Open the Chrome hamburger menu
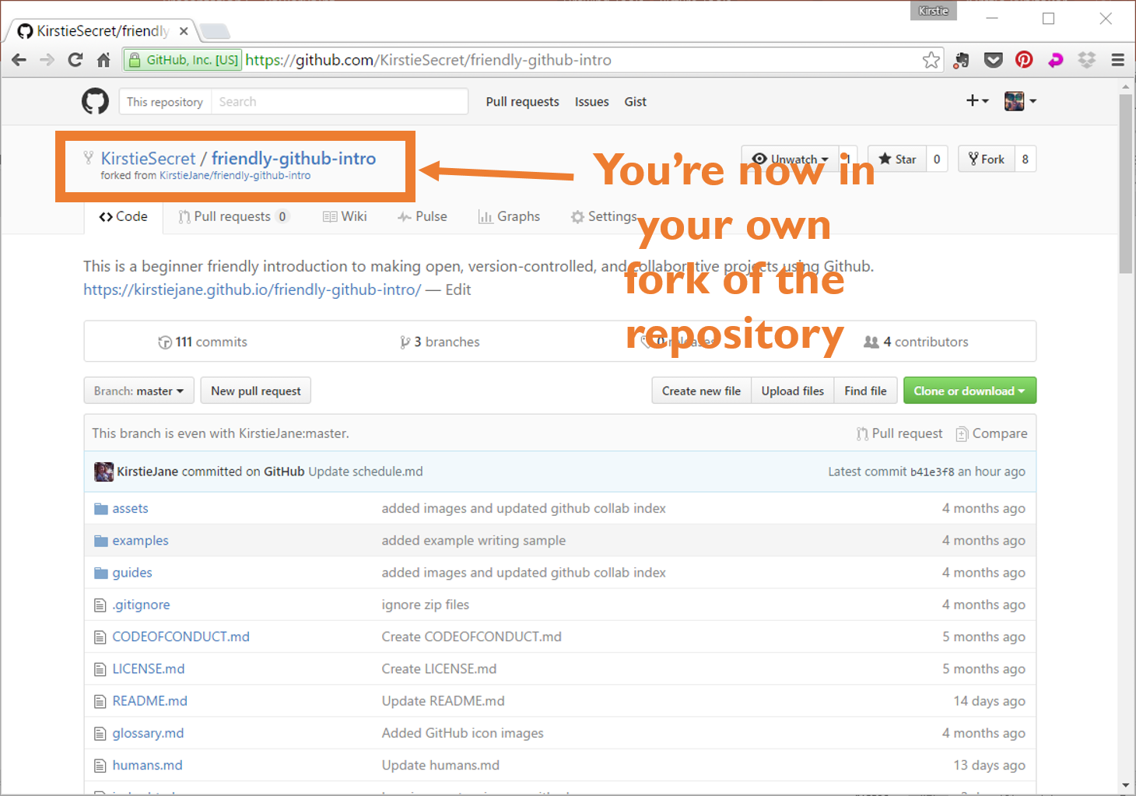 pyautogui.click(x=1118, y=60)
